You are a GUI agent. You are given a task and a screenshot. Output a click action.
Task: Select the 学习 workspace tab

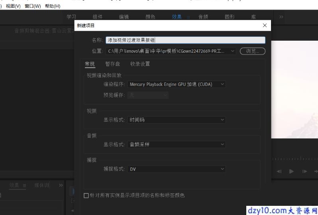pyautogui.click(x=71, y=17)
